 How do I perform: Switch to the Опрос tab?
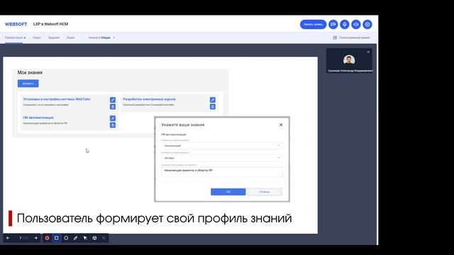[36, 38]
